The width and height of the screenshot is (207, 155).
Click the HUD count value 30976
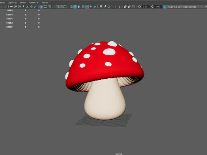pyautogui.click(x=9, y=19)
